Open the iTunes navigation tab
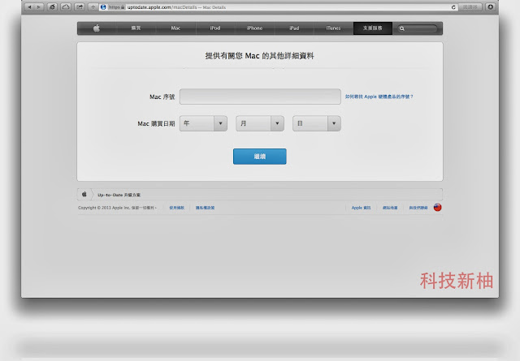The image size is (520, 361). (x=333, y=28)
